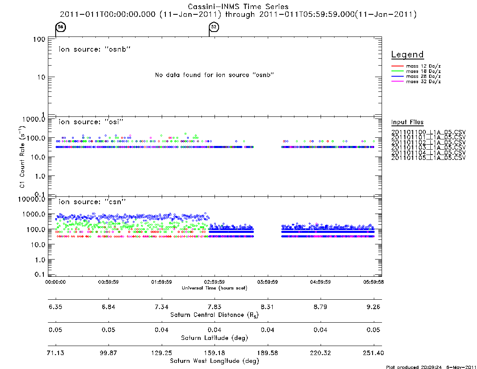Select the blue mass 28 Da/z legend line
The image size is (477, 369).
pyautogui.click(x=397, y=77)
